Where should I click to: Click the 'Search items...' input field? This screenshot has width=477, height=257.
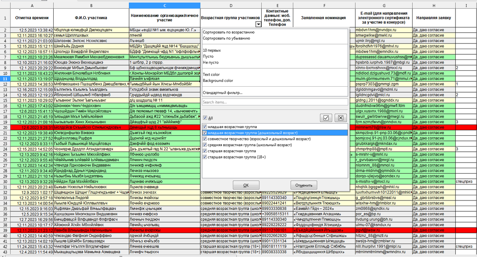tap(275, 102)
